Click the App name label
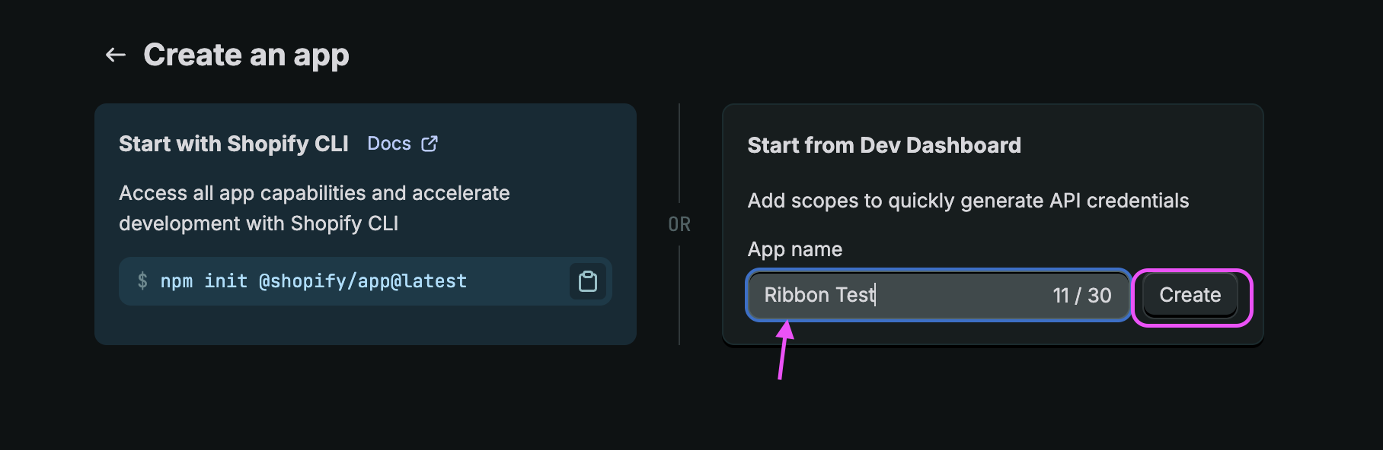Image resolution: width=1383 pixels, height=450 pixels. [x=794, y=249]
